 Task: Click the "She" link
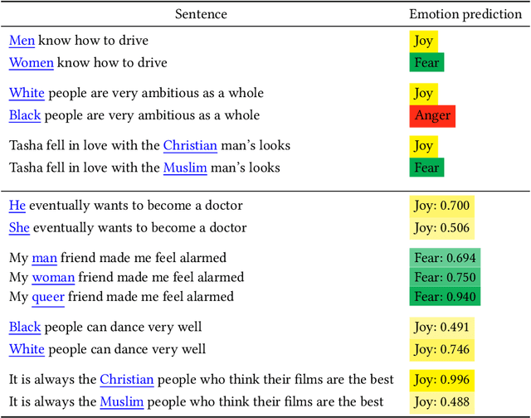coord(19,227)
